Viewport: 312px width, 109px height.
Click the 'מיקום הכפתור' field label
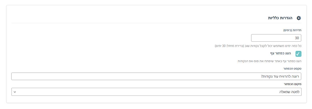pos(292,84)
